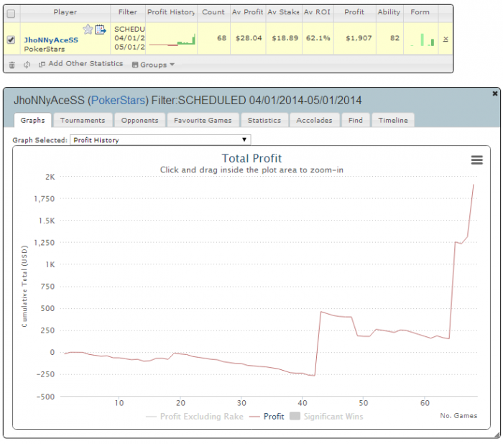The height and width of the screenshot is (444, 503).
Task: Click the $18.89 Av Stake value
Action: coord(285,38)
